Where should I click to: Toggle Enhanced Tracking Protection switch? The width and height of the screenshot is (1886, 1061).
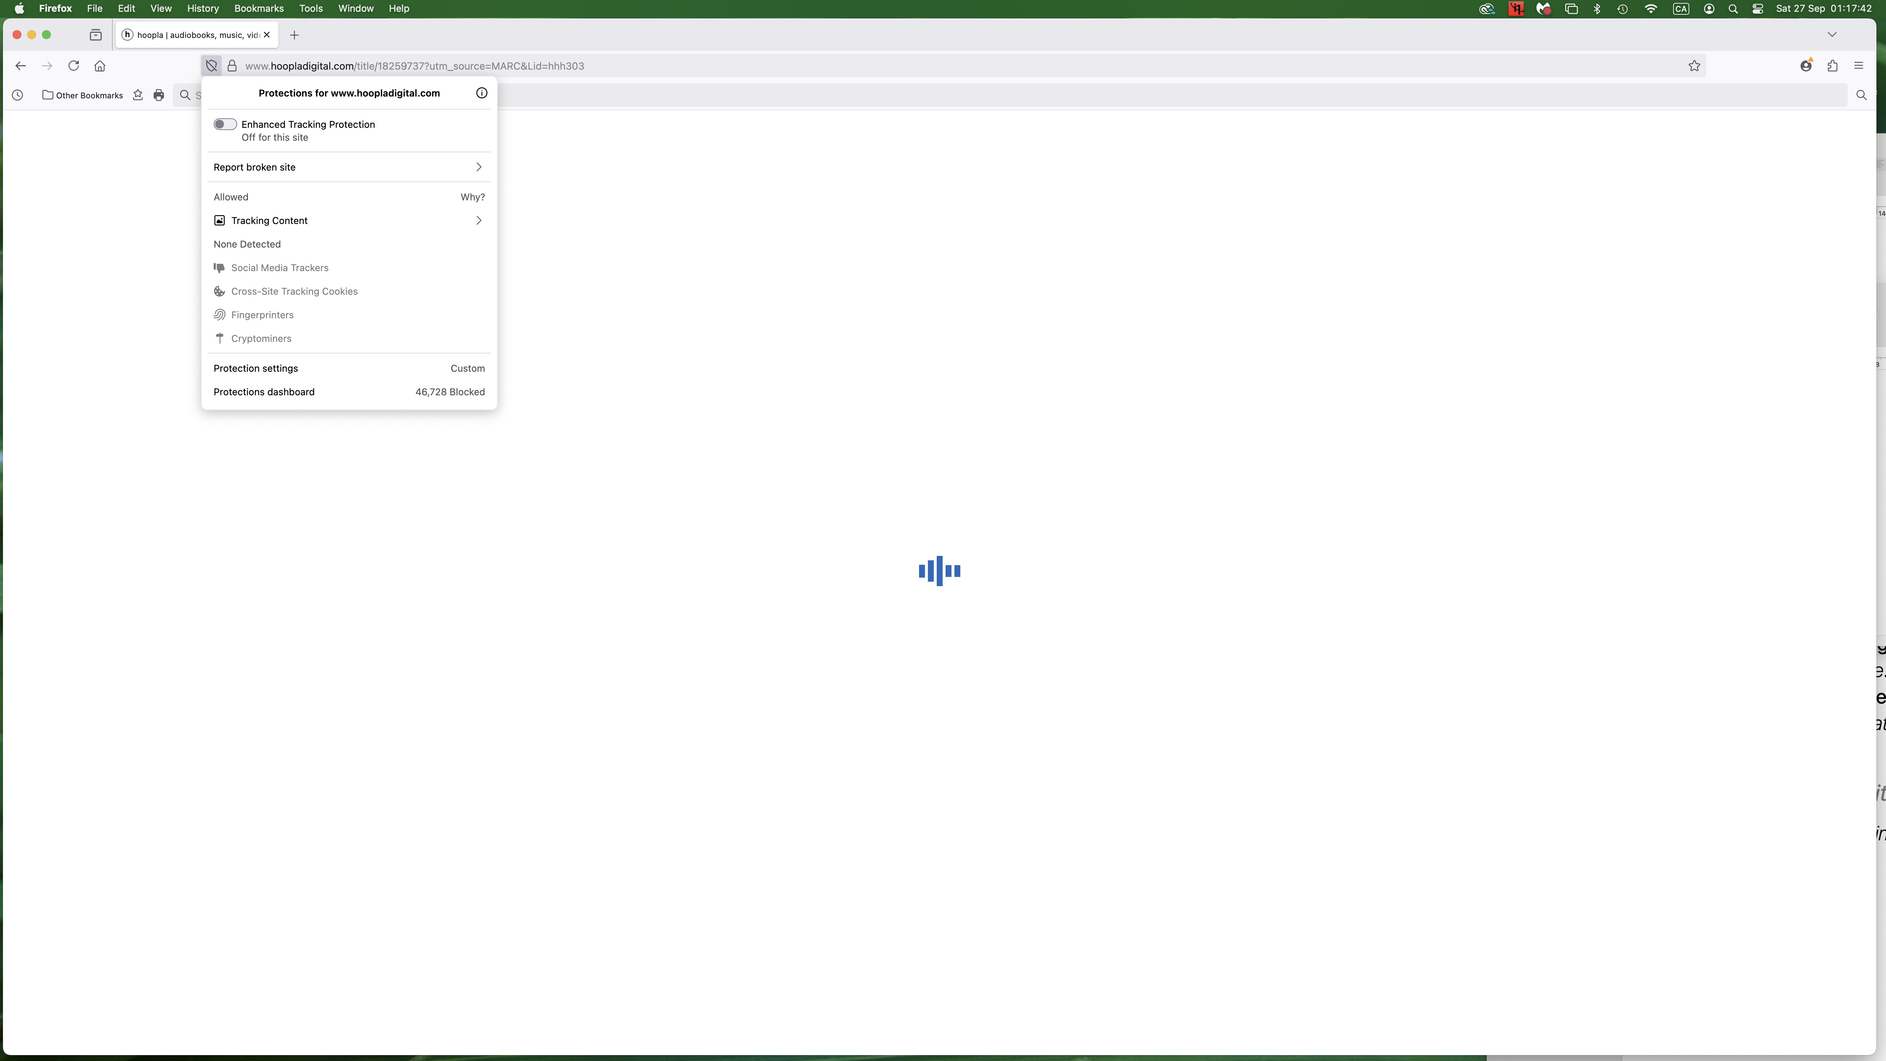(x=225, y=125)
